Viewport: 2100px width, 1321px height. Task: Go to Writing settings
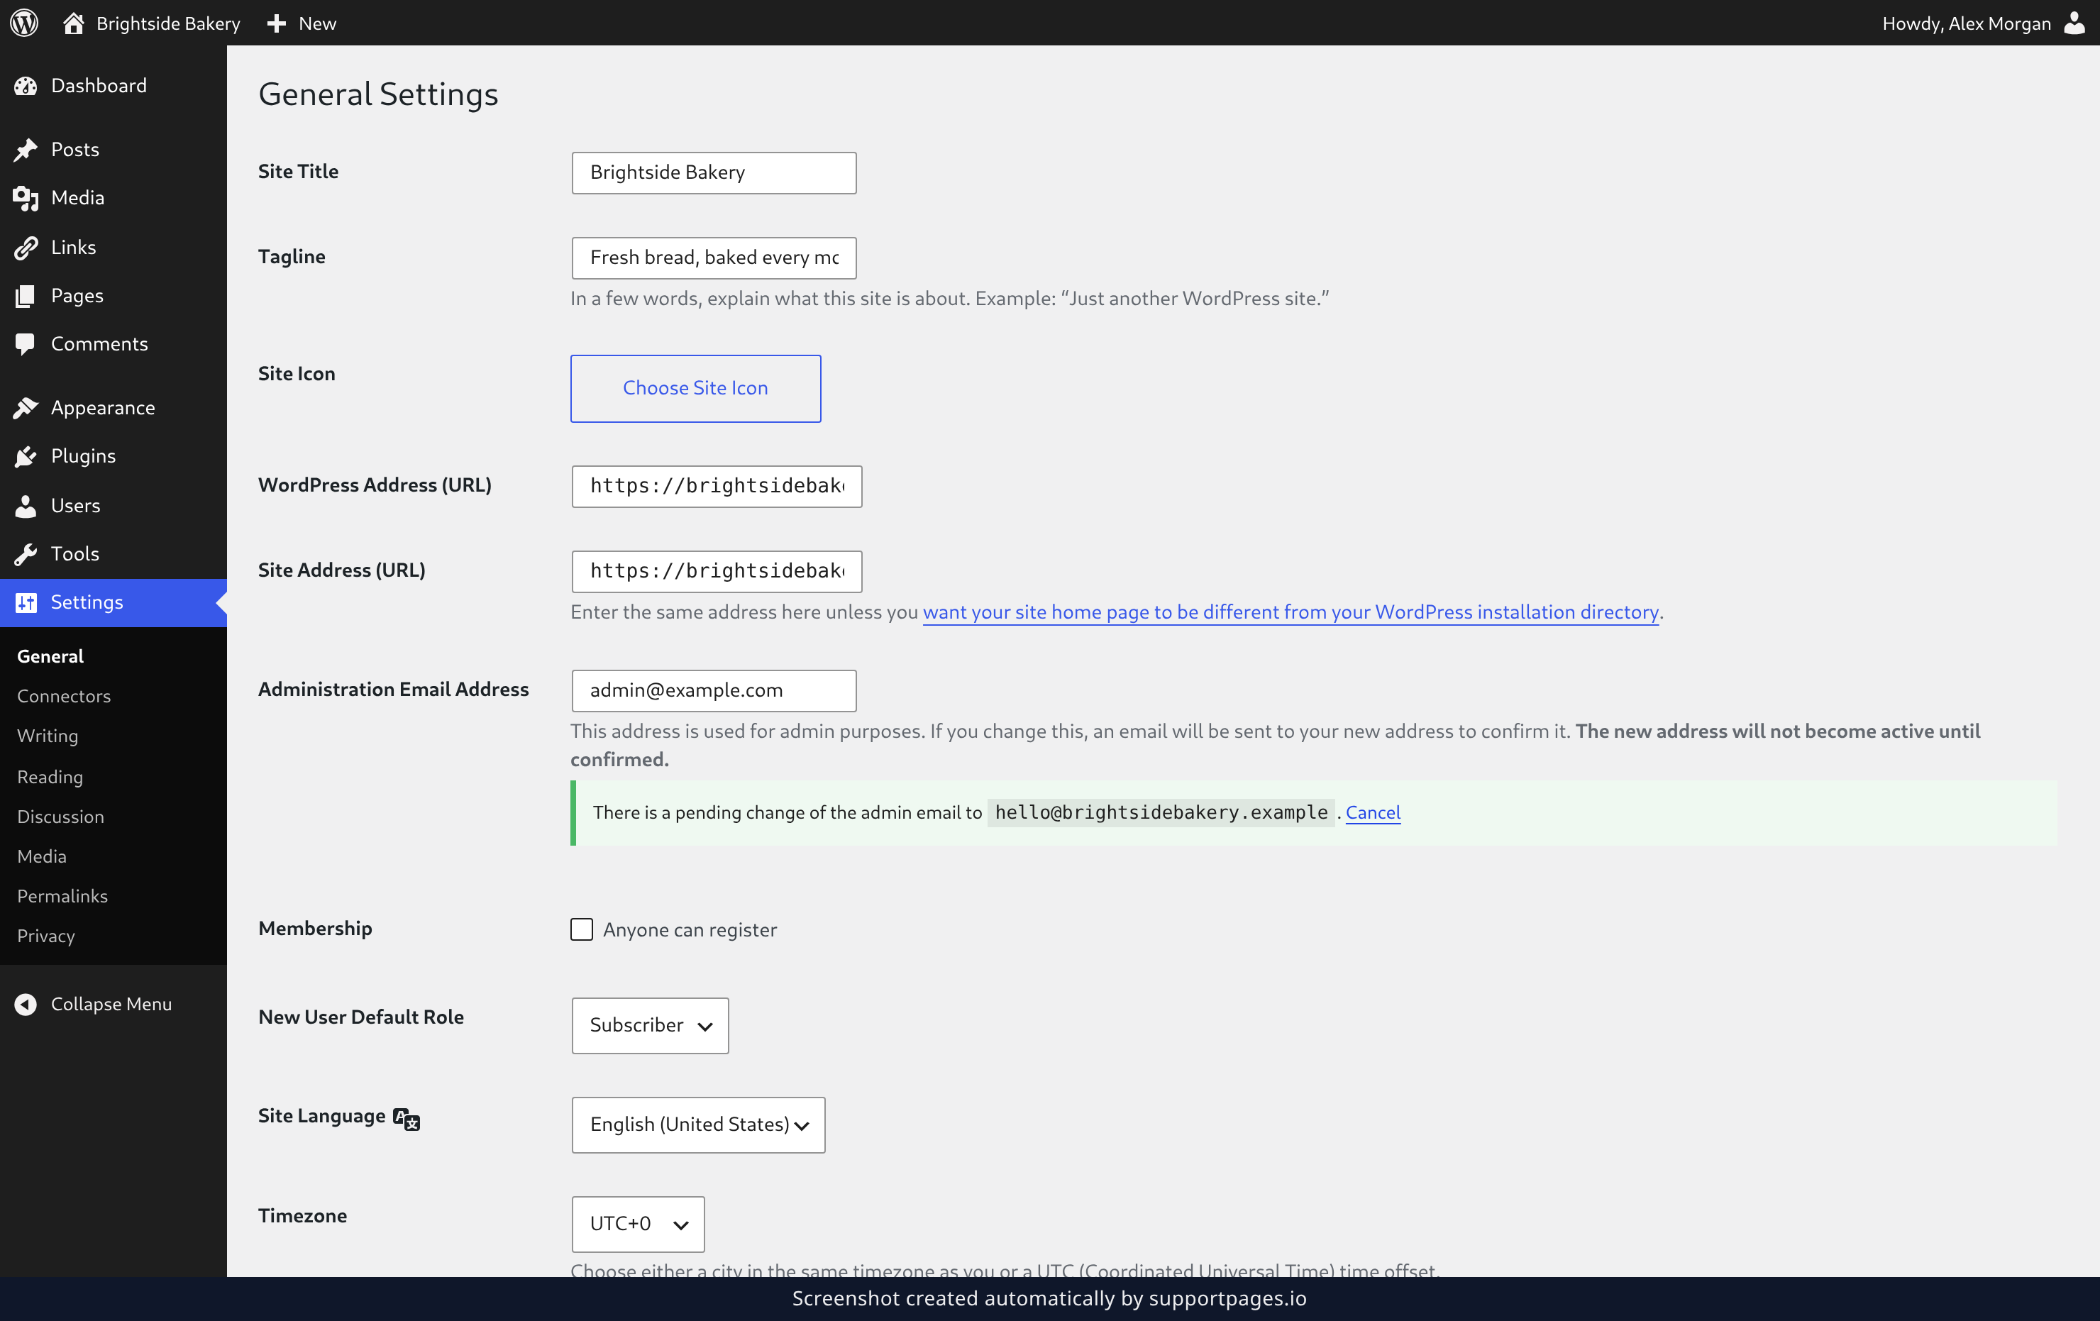[48, 736]
